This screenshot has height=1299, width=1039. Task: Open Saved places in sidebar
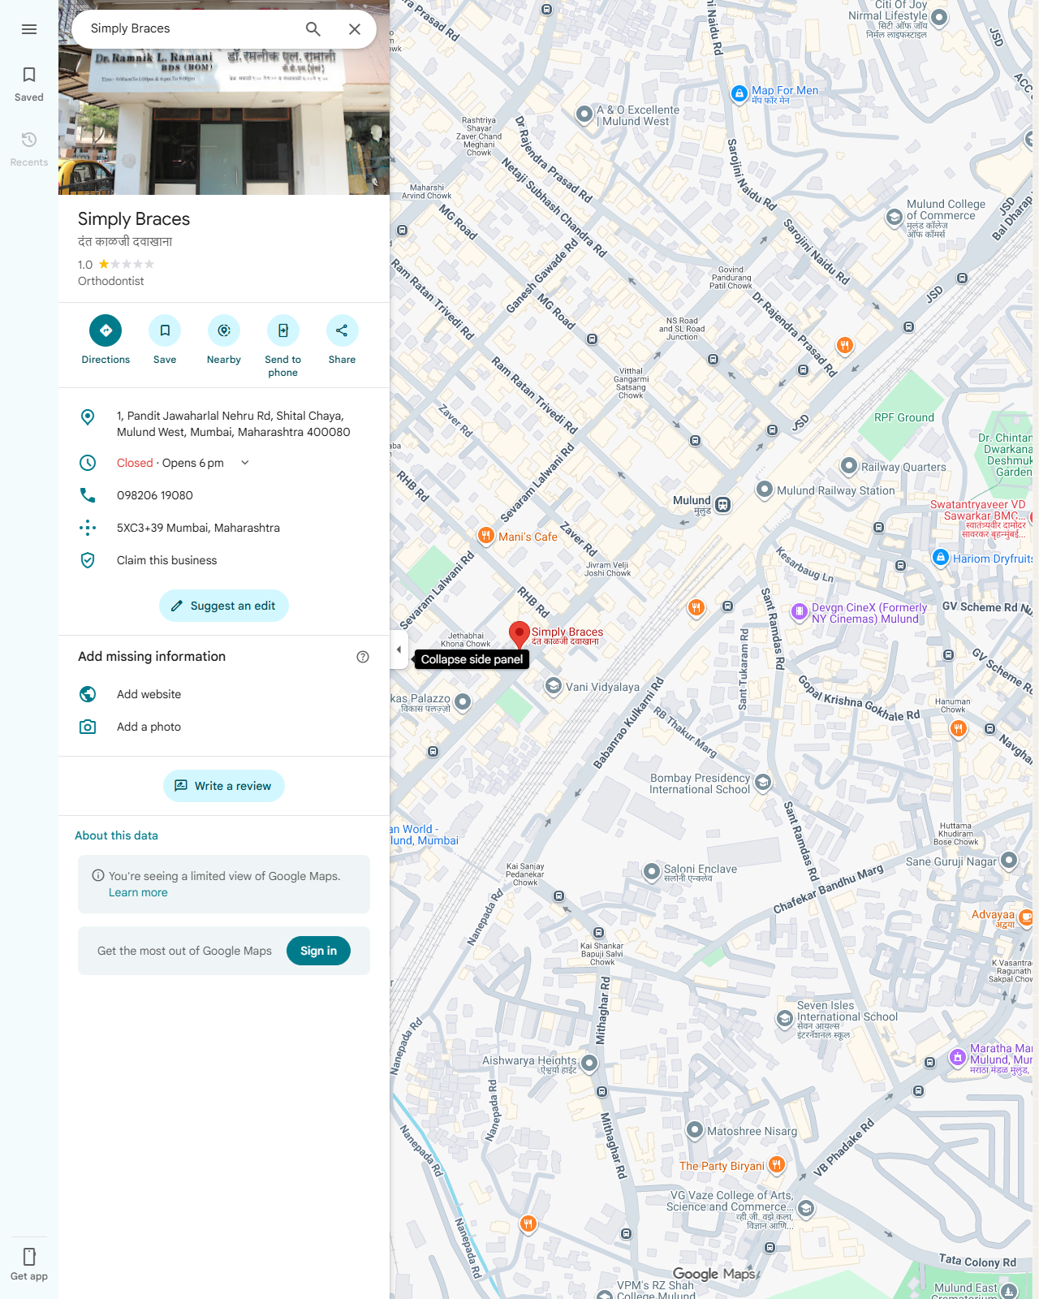pyautogui.click(x=29, y=84)
